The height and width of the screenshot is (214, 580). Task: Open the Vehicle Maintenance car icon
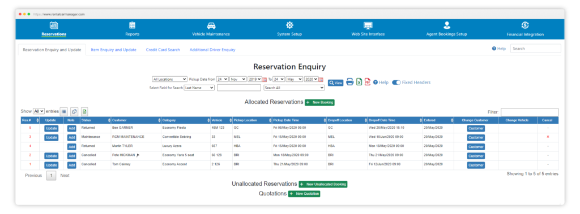[211, 26]
